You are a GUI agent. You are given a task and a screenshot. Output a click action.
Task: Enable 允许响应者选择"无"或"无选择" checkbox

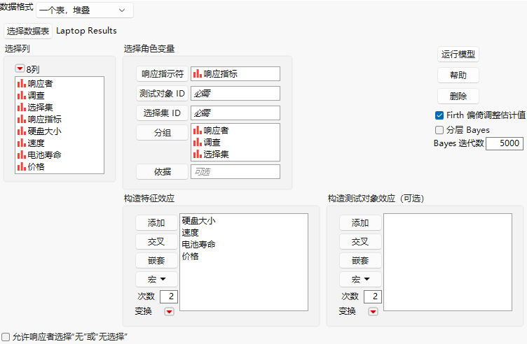pyautogui.click(x=6, y=337)
